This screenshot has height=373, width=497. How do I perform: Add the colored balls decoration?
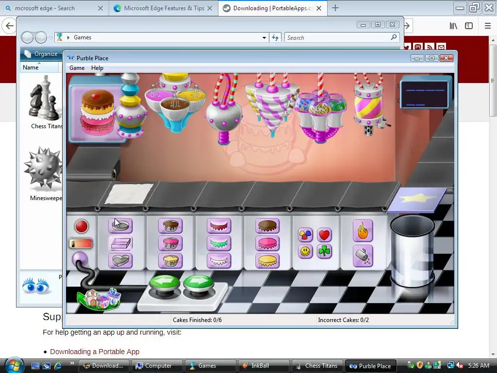tap(306, 235)
